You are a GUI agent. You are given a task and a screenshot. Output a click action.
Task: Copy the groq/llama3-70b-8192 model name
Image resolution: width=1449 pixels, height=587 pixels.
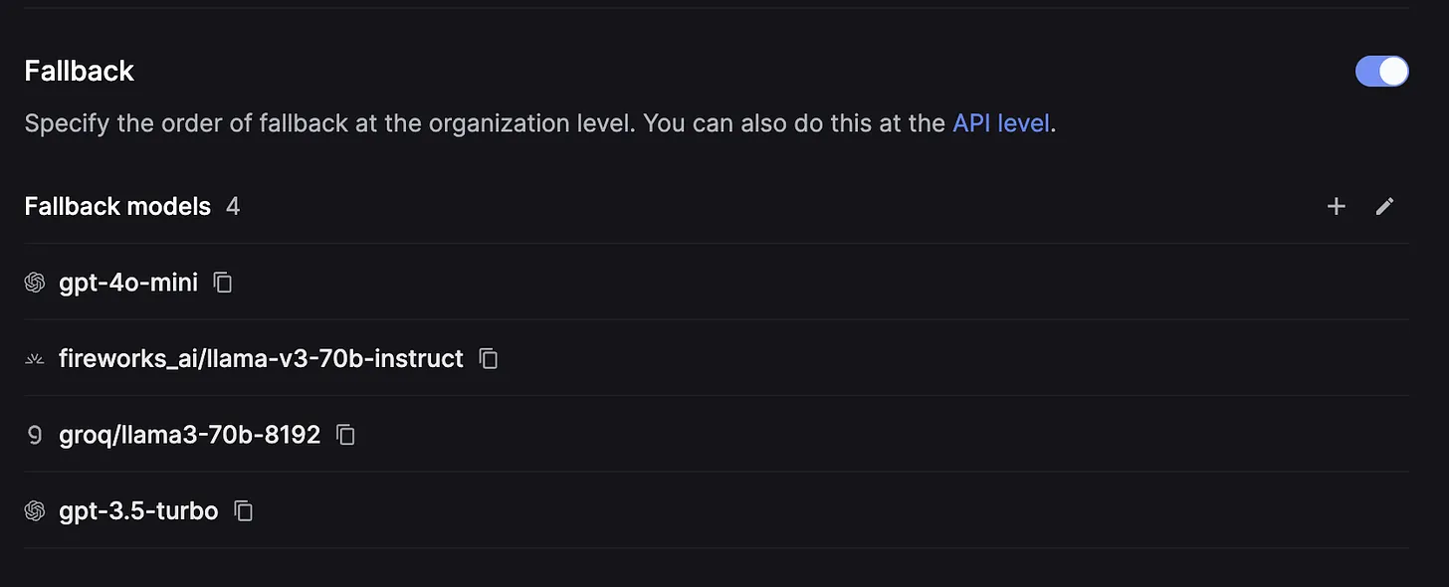(x=345, y=435)
